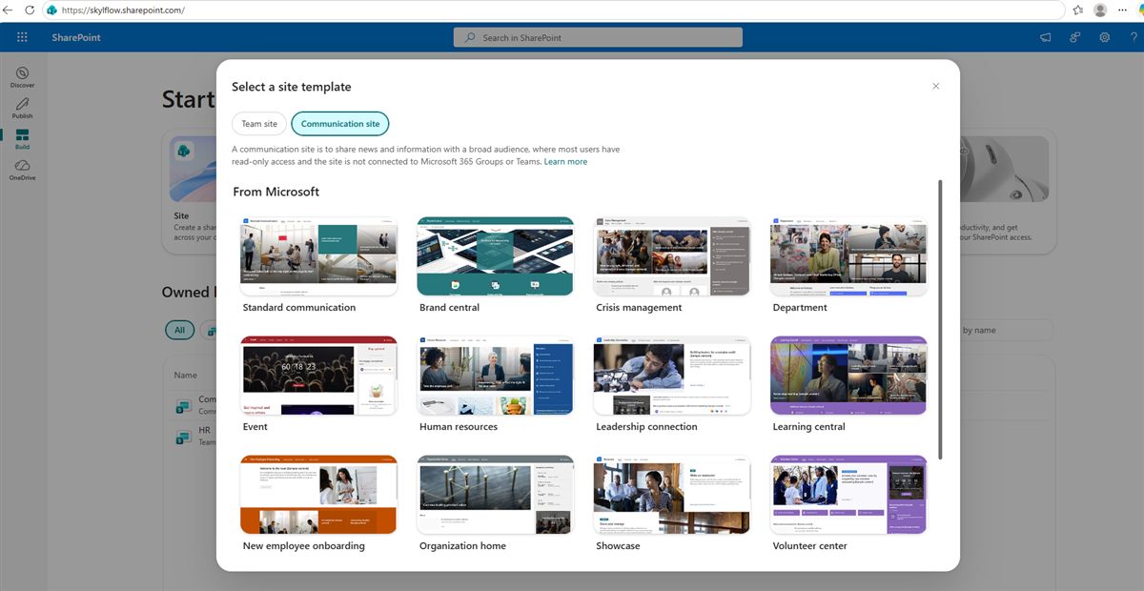
Task: Choose the Brand central template thumbnail
Action: pyautogui.click(x=495, y=256)
